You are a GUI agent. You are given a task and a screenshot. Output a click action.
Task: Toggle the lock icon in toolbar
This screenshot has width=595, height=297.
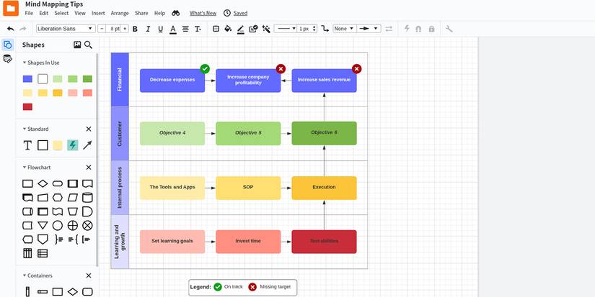tap(431, 29)
